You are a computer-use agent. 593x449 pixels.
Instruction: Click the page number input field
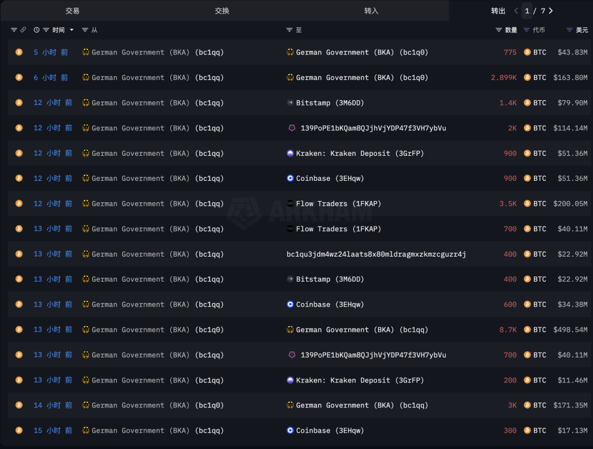tap(527, 11)
